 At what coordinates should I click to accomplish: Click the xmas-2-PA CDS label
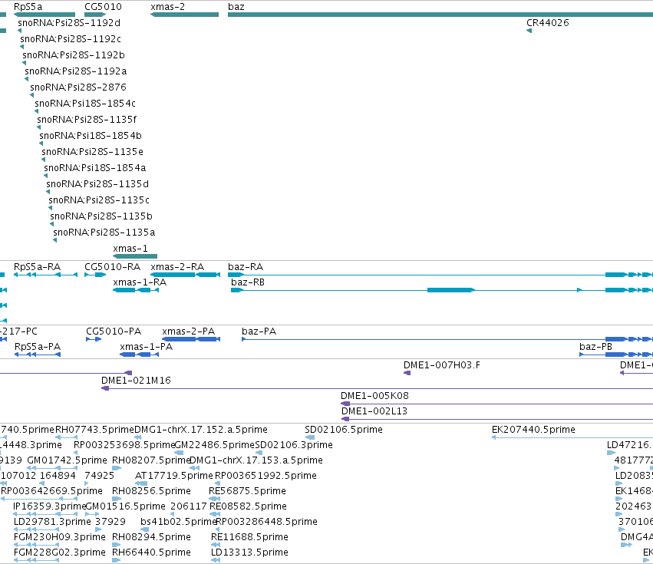pyautogui.click(x=189, y=331)
